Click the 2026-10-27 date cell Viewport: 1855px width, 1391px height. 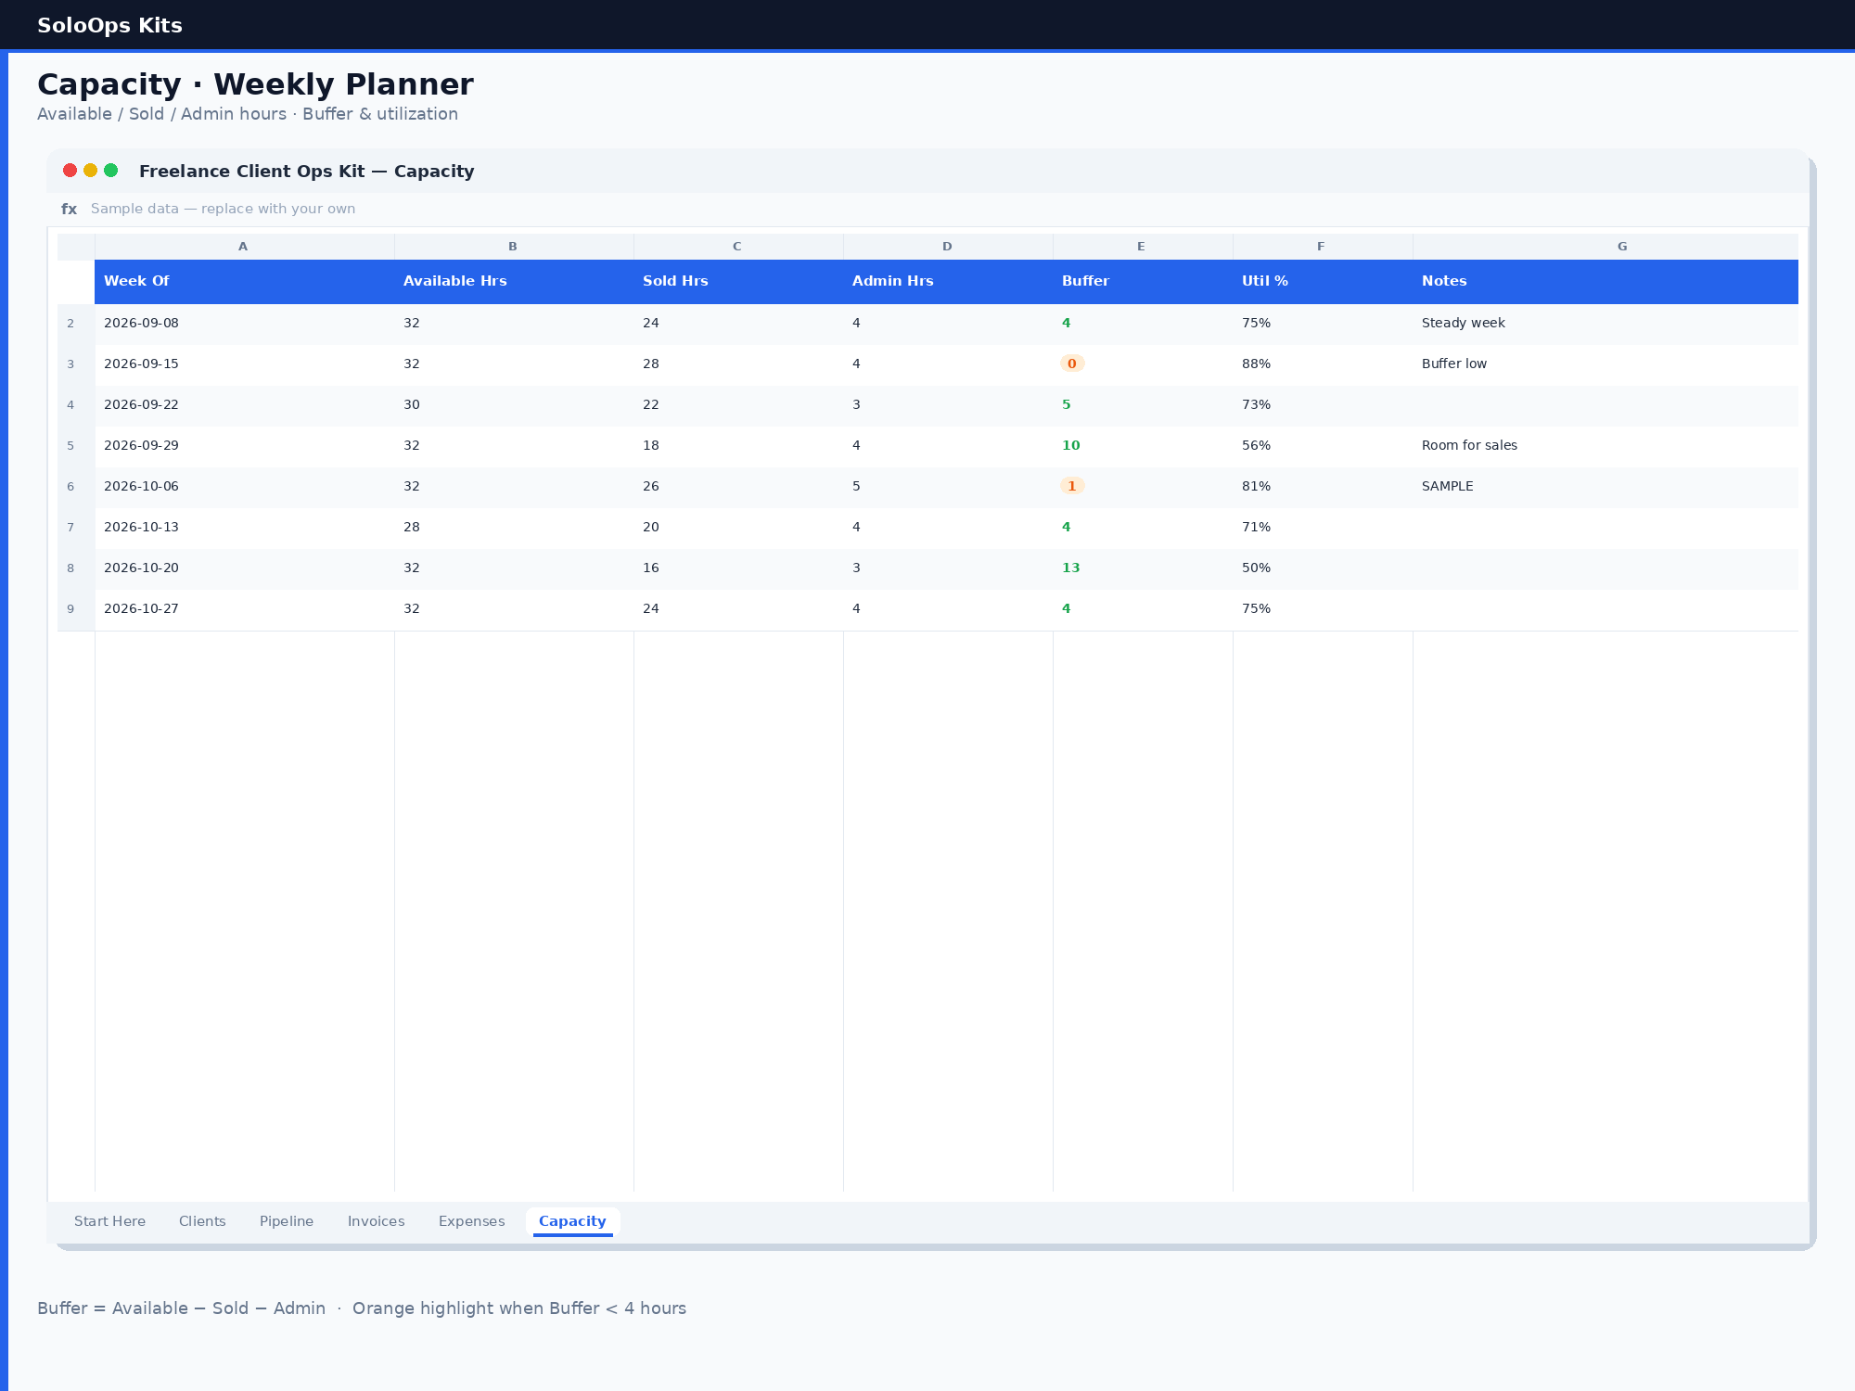(x=244, y=609)
